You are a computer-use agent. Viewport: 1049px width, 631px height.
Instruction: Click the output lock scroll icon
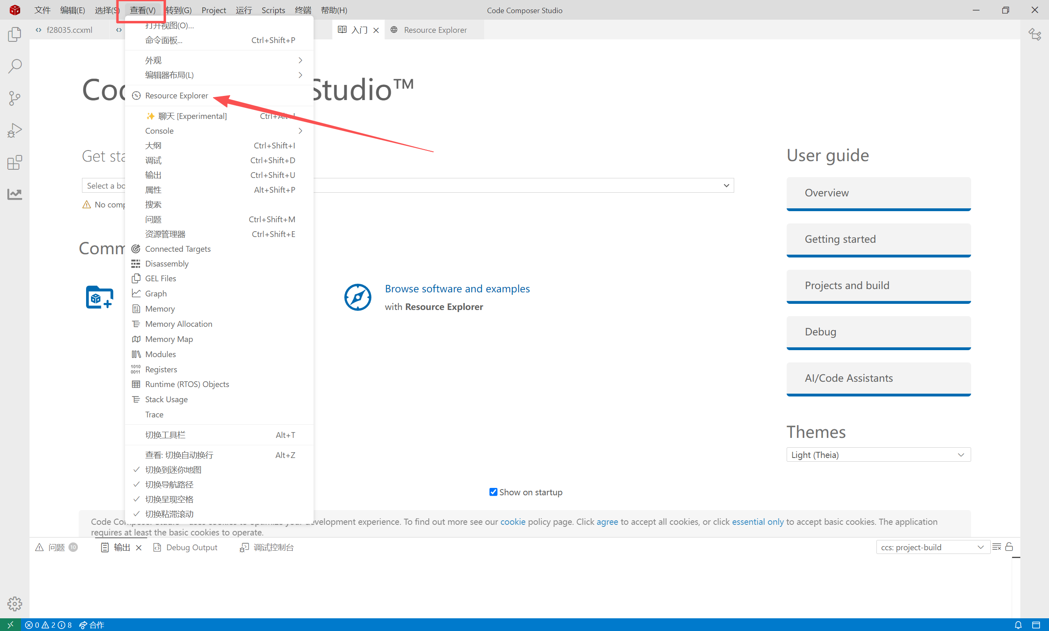tap(1009, 547)
